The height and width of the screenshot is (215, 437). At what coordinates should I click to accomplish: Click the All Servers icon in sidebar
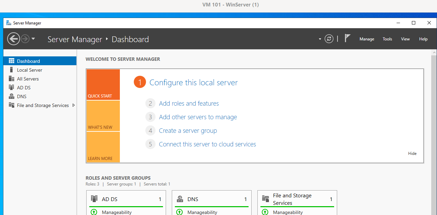click(x=12, y=78)
